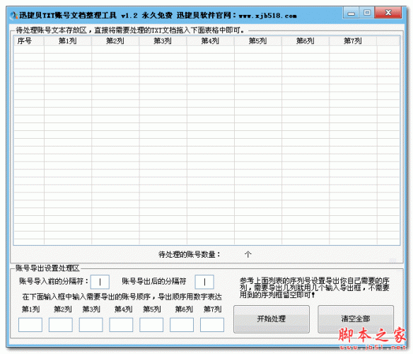This screenshot has height=354, width=413.
Task: Click the 第5列 export order input box
Action: [x=151, y=325]
